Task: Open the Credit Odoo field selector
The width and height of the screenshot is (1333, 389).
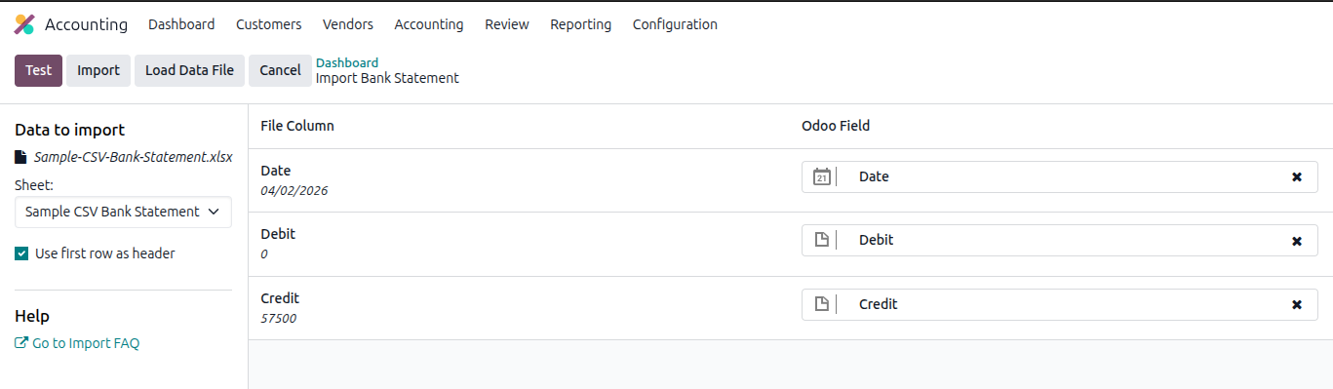Action: (x=1059, y=304)
